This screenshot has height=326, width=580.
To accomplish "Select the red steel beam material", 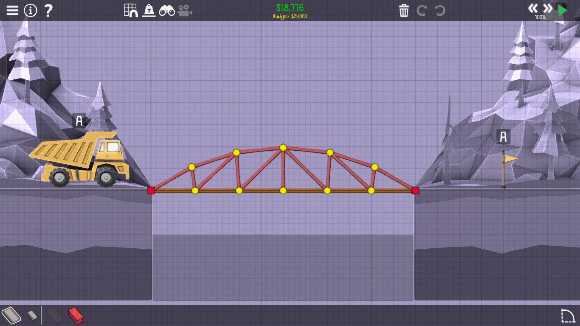I will 76,315.
